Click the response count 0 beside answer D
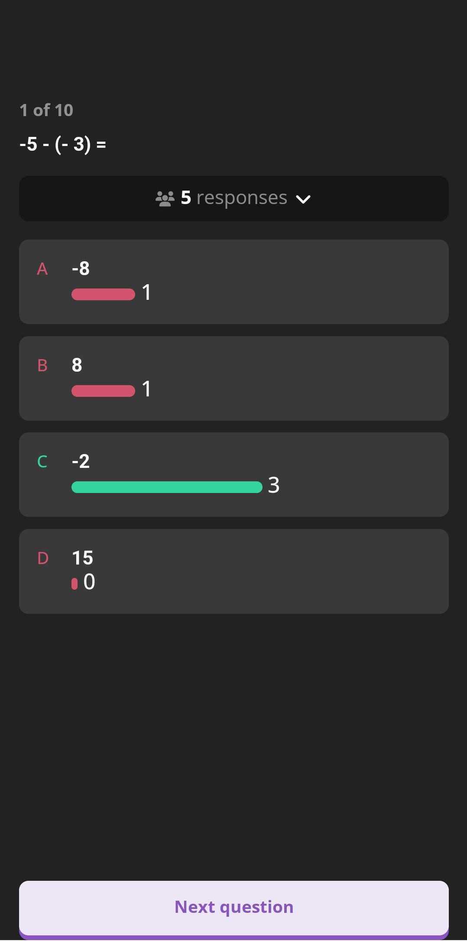 pos(89,582)
